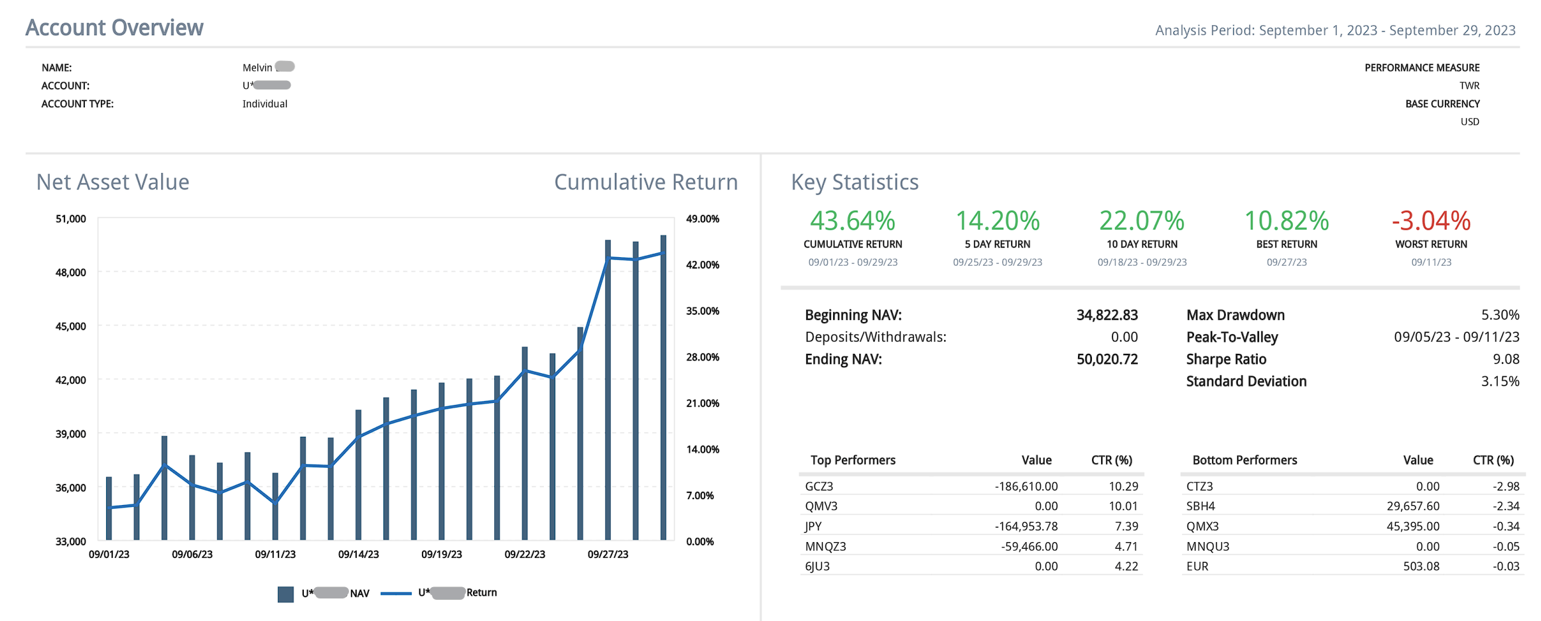Click the 14.20% 5 day return value
Screen dimensions: 1541x621
997,221
